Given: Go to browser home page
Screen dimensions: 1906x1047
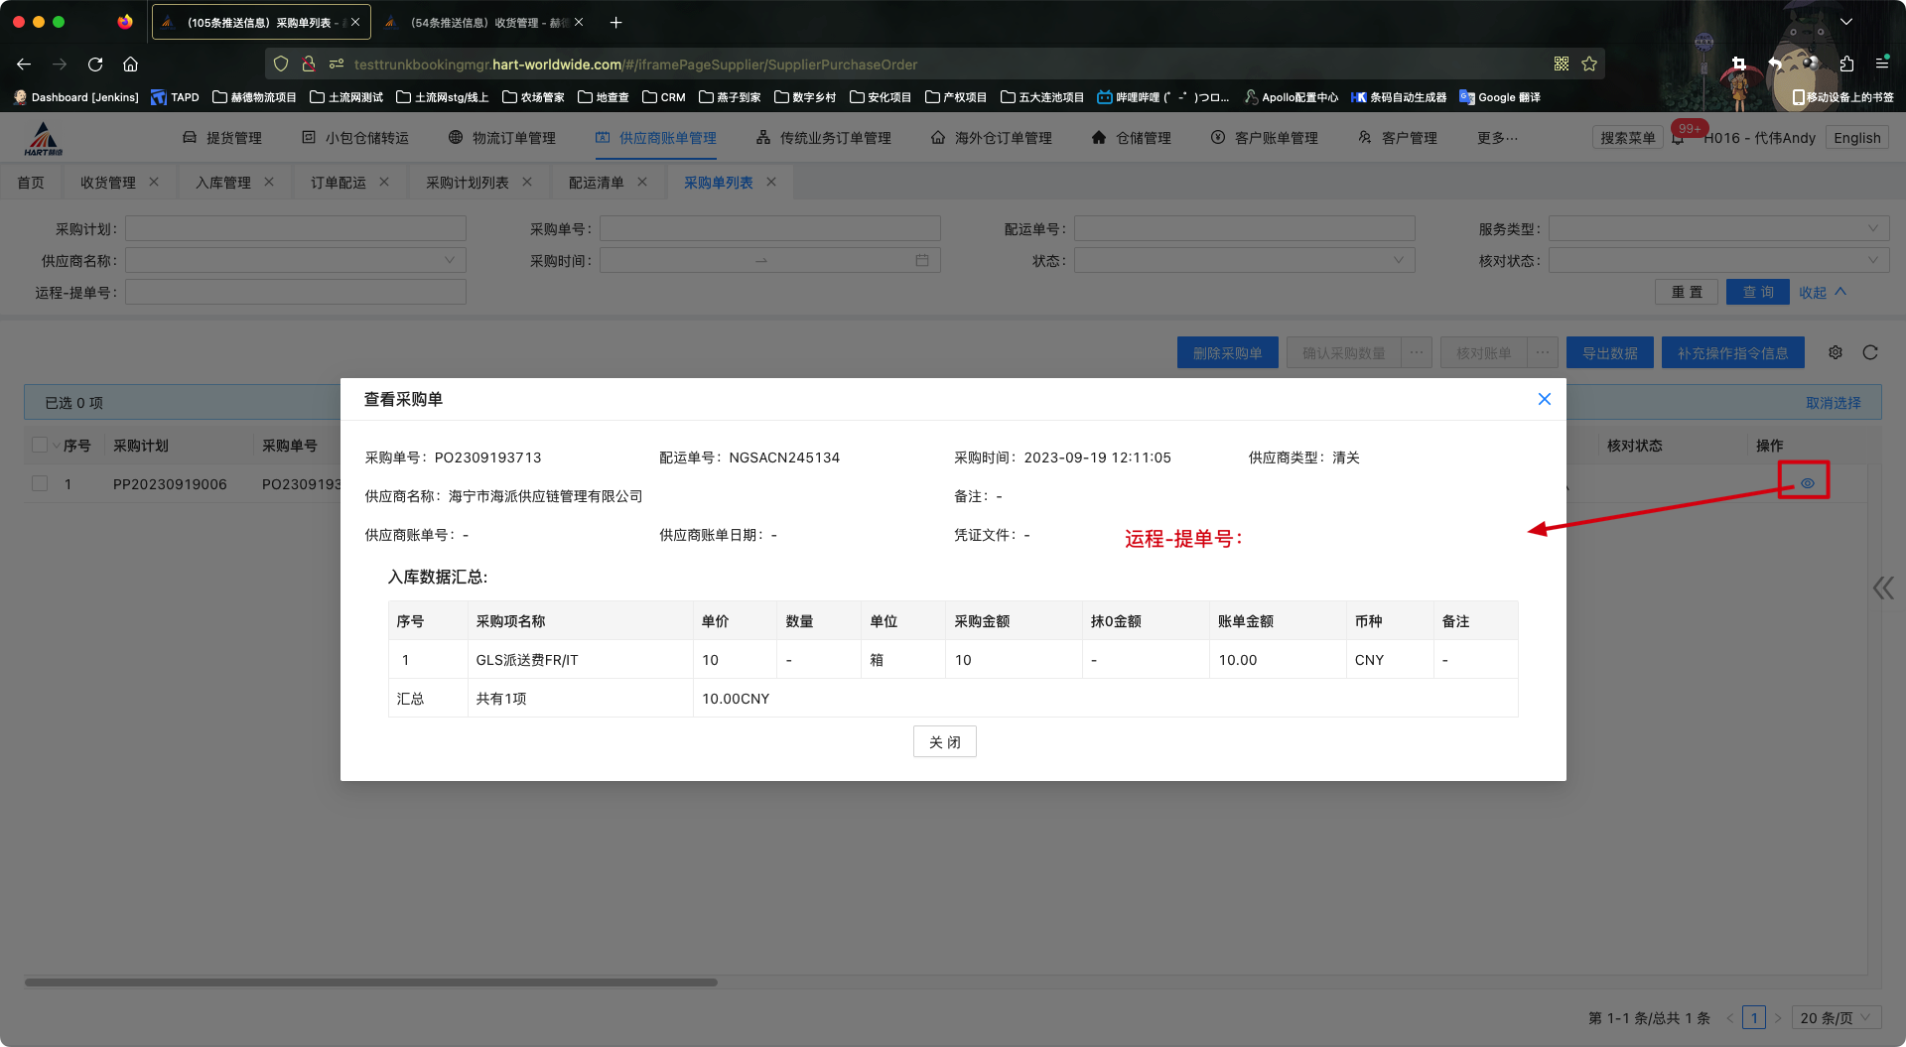Looking at the screenshot, I should coord(130,65).
